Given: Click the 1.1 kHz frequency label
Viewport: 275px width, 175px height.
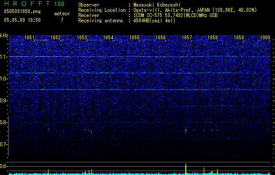Looking at the screenshot, I should [x=4, y=57].
